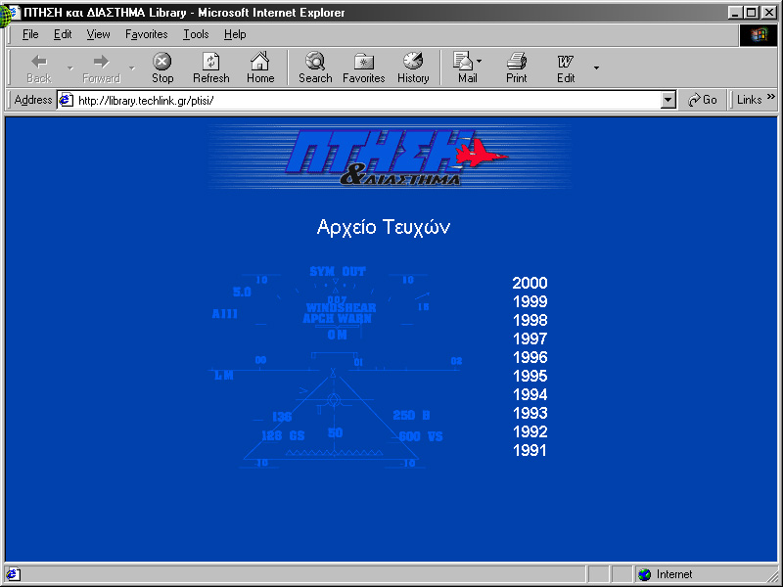
Task: Open the 1999 issues archive
Action: tap(530, 301)
